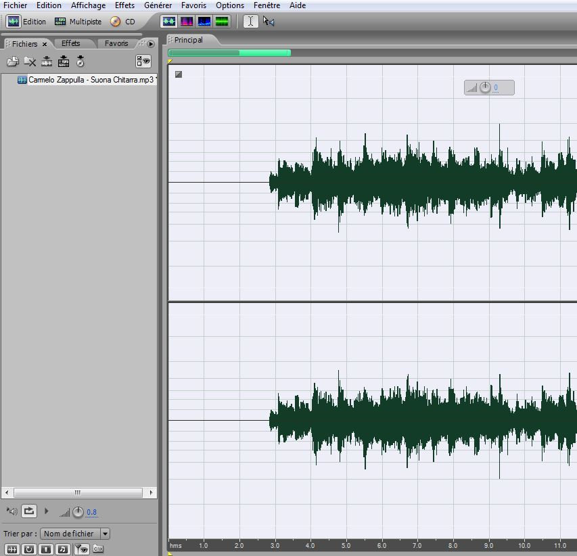Toggle loop play button in Fichiers panel
577x556 pixels.
point(29,511)
